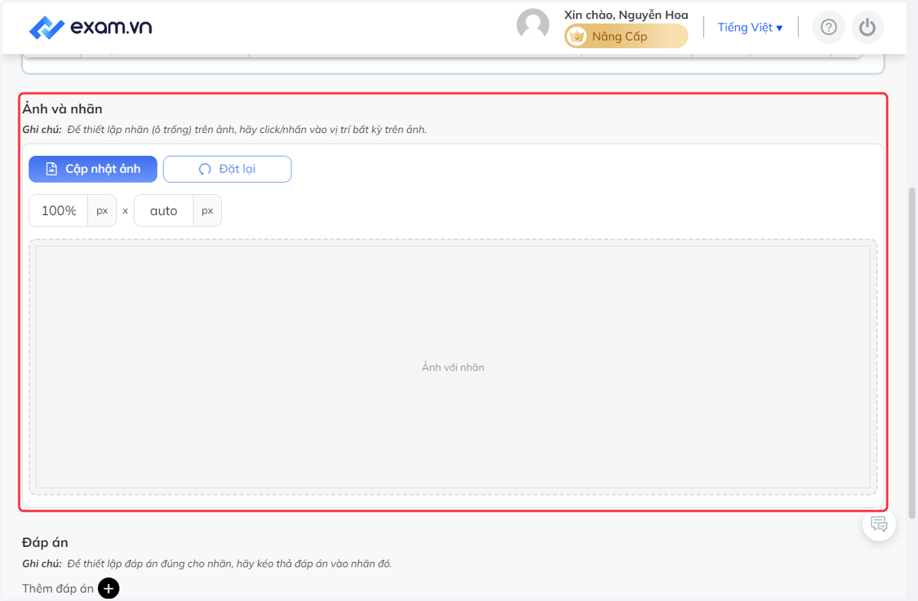Click the Cập nhật ảnh button
The height and width of the screenshot is (601, 918).
point(93,169)
